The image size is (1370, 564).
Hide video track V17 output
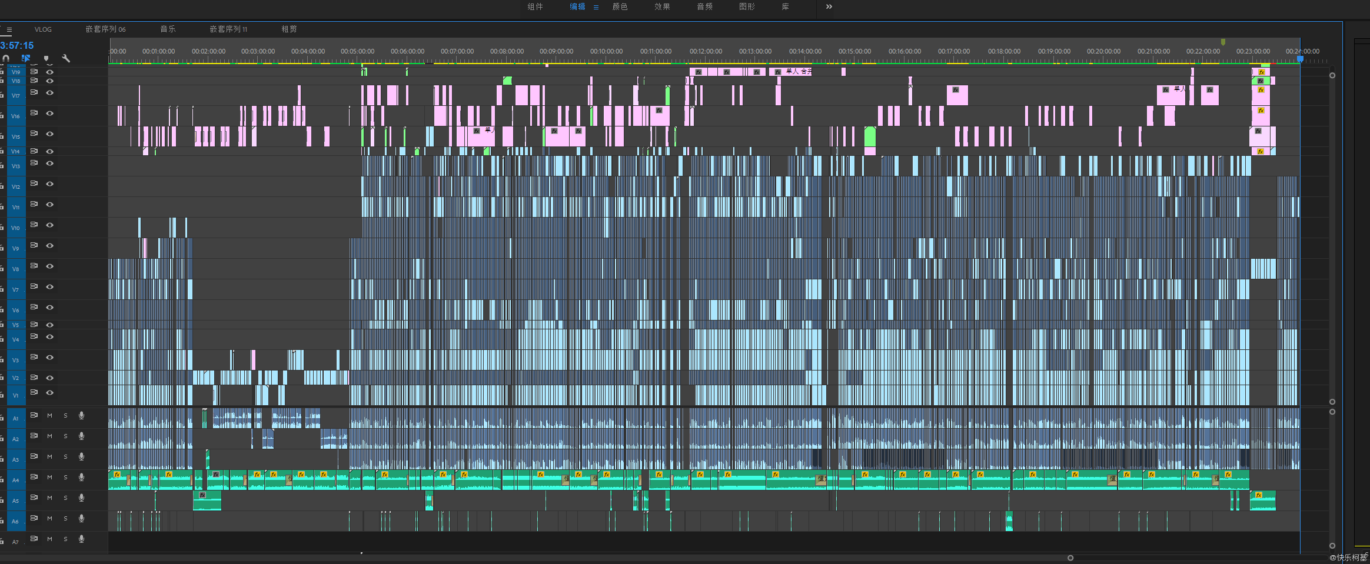(50, 92)
